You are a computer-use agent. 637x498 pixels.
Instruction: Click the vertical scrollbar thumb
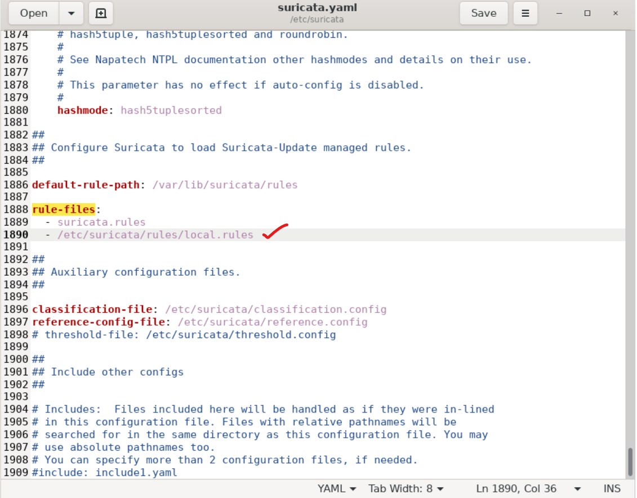click(630, 461)
